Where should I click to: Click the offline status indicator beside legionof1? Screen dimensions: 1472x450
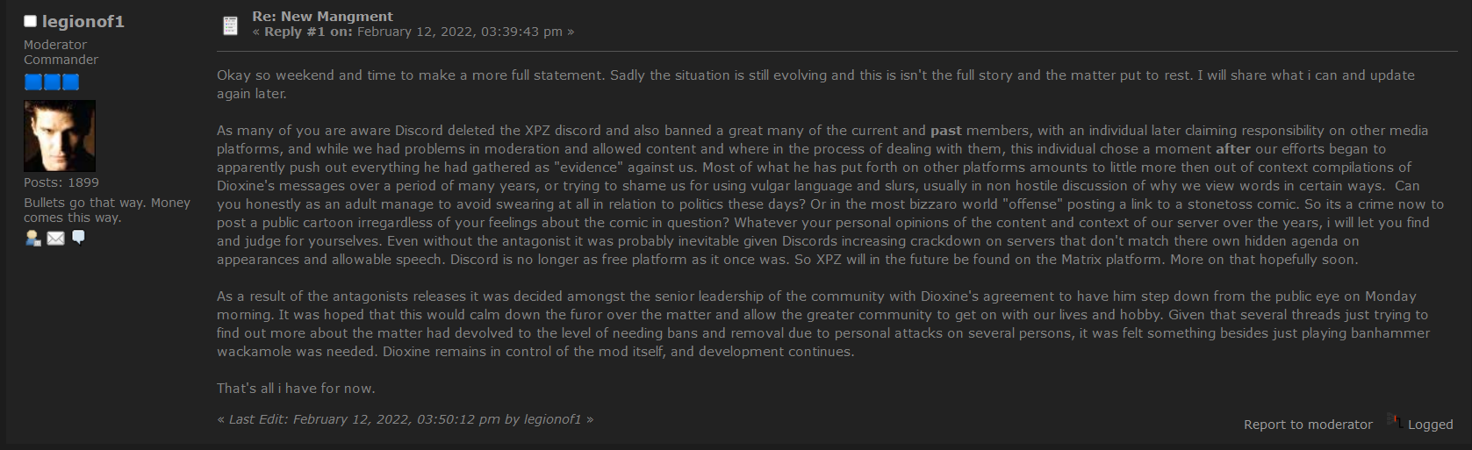[30, 21]
